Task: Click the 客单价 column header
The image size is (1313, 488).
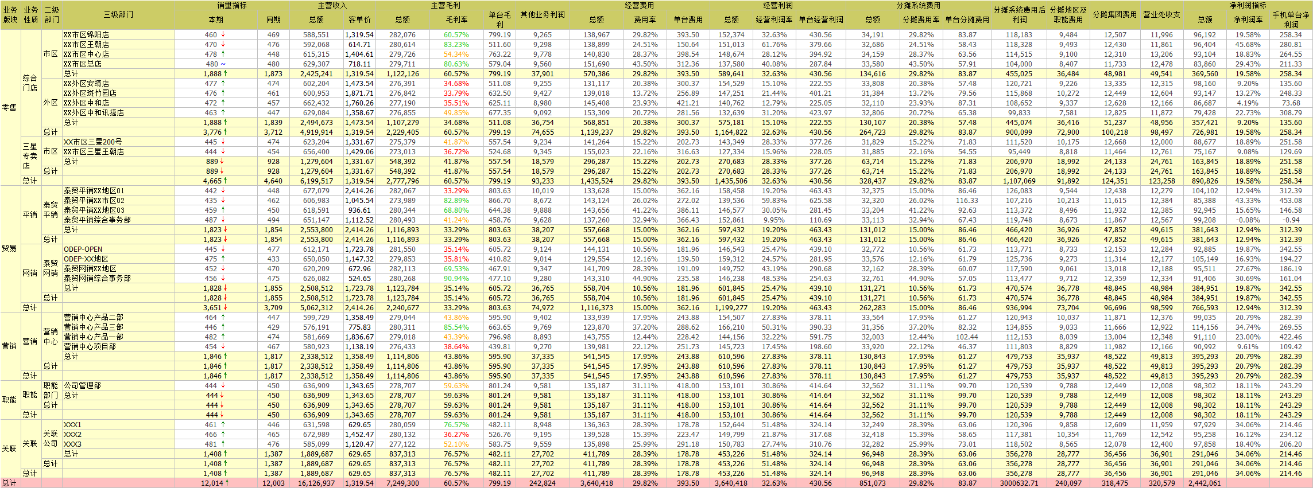Action: pyautogui.click(x=360, y=19)
